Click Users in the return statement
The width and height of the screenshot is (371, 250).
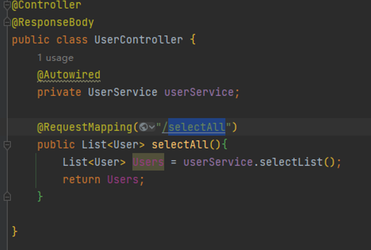(123, 180)
